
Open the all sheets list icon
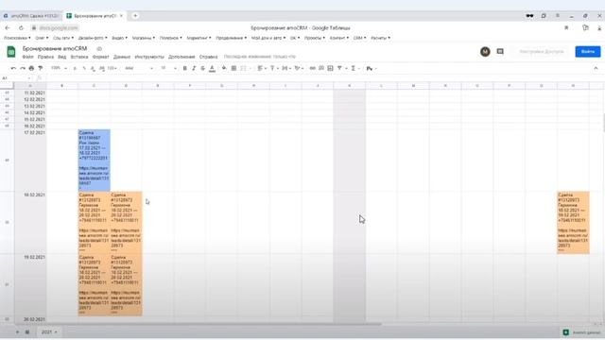pyautogui.click(x=27, y=331)
